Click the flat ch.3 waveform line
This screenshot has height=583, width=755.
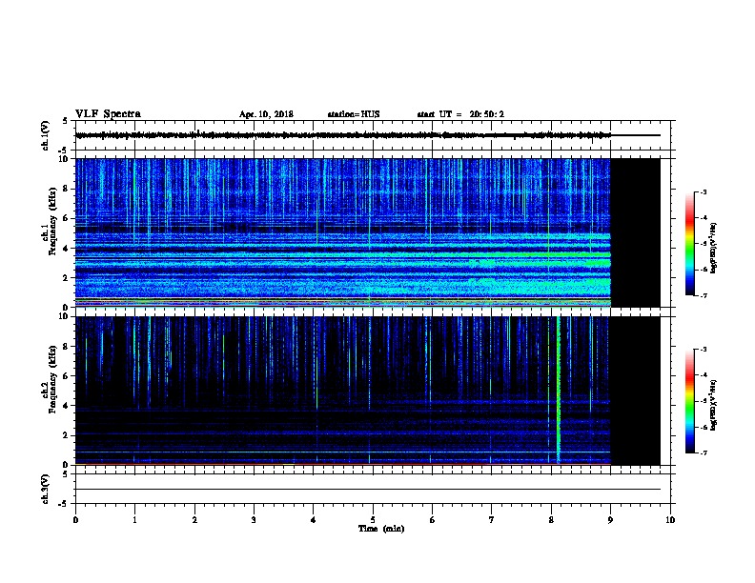[x=368, y=490]
